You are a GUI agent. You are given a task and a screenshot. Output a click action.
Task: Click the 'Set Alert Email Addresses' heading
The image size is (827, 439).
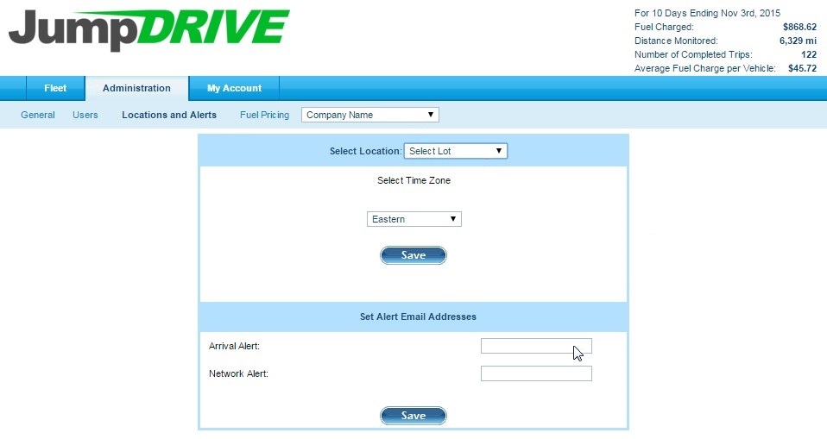point(418,317)
